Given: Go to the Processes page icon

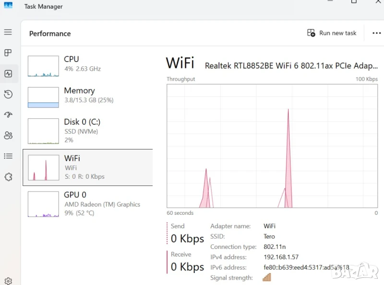Looking at the screenshot, I should 8,53.
